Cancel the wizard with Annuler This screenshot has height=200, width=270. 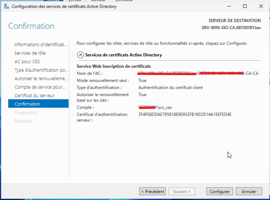[x=250, y=191]
